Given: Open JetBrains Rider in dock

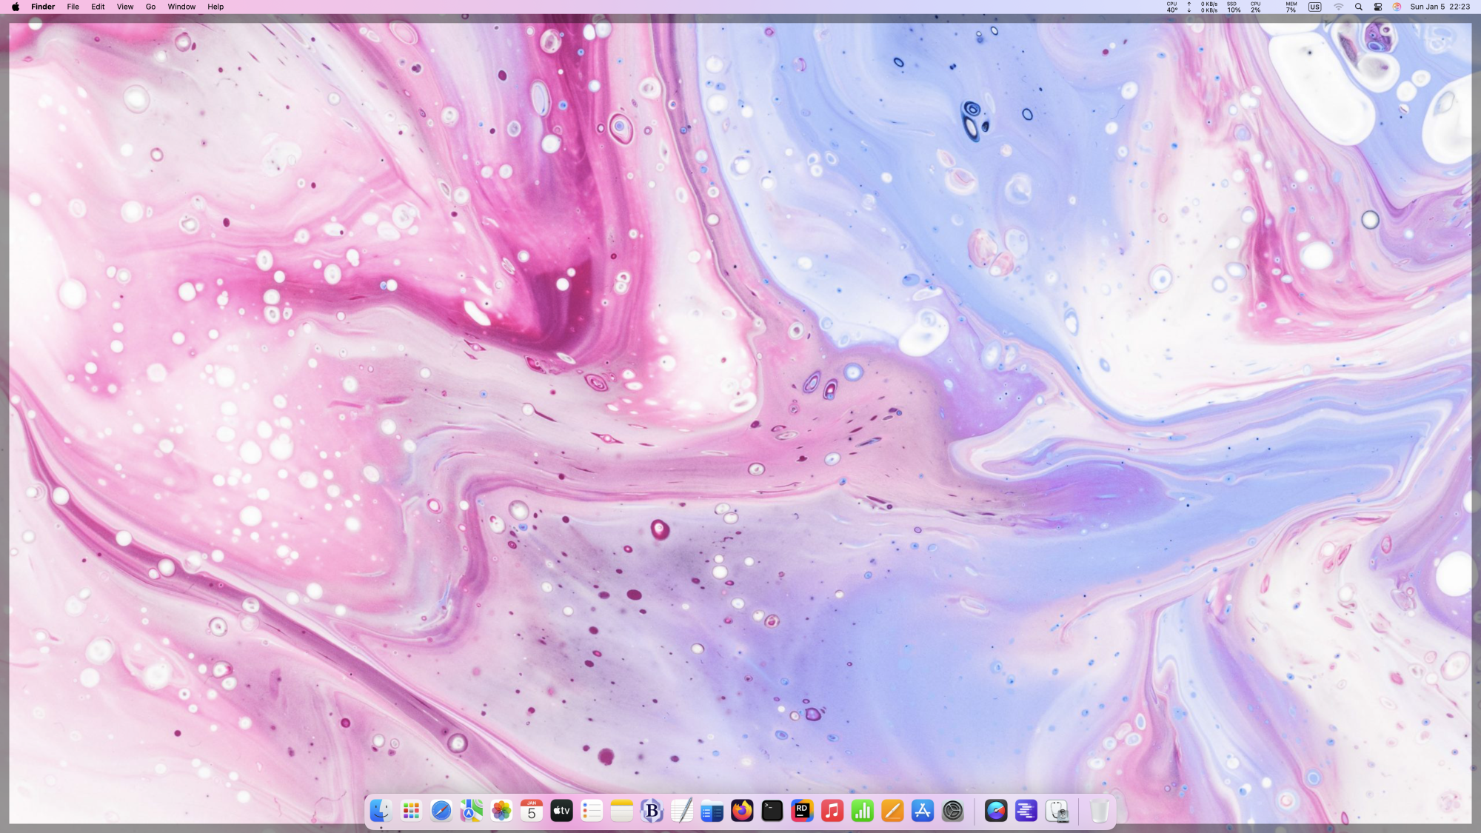Looking at the screenshot, I should [x=802, y=811].
